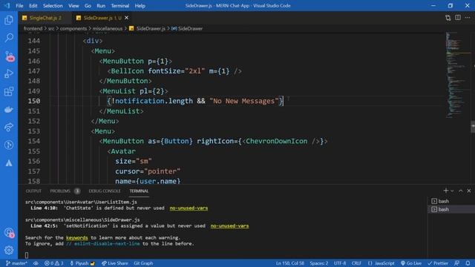
Task: Close the SideDrawer.js tab
Action: click(x=127, y=18)
